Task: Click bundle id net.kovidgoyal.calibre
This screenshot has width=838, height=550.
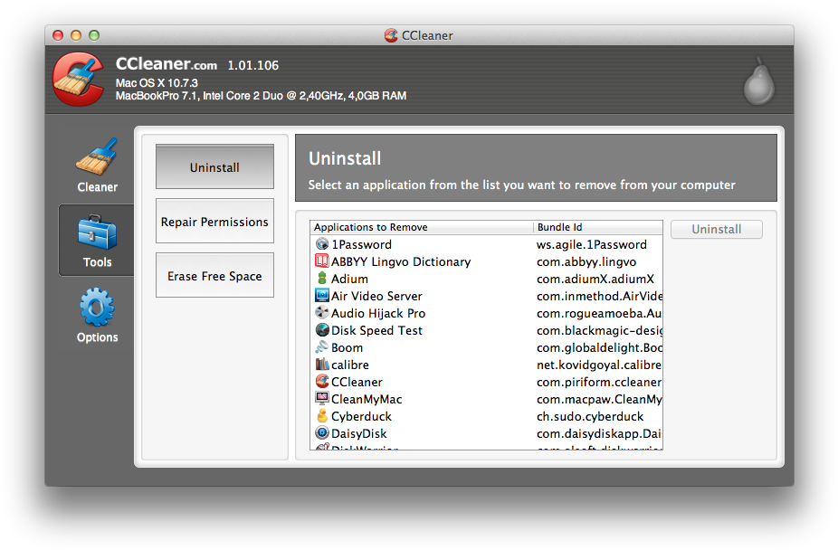Action: pos(599,365)
